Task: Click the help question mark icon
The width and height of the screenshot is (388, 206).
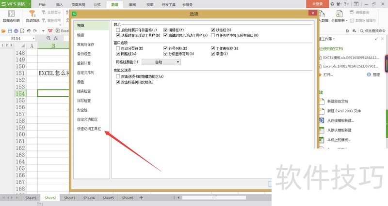Action: [345, 4]
